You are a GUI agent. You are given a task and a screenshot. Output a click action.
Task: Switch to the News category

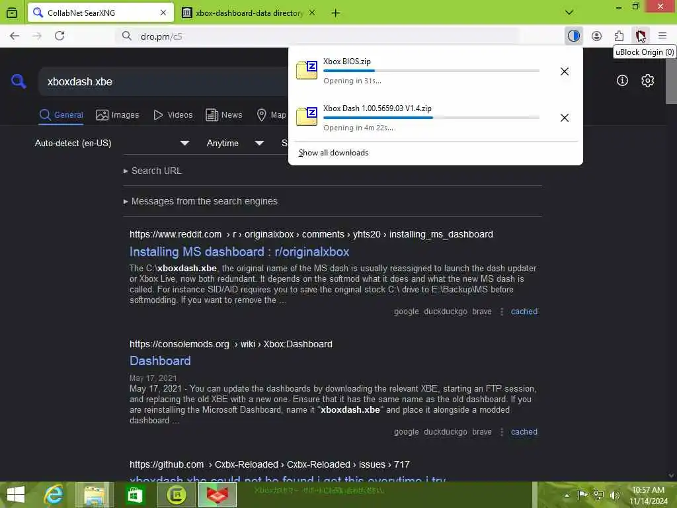(224, 115)
